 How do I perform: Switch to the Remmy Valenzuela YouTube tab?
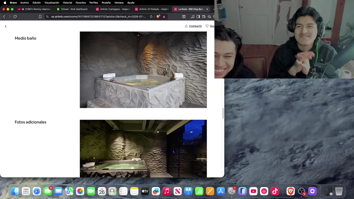point(35,9)
